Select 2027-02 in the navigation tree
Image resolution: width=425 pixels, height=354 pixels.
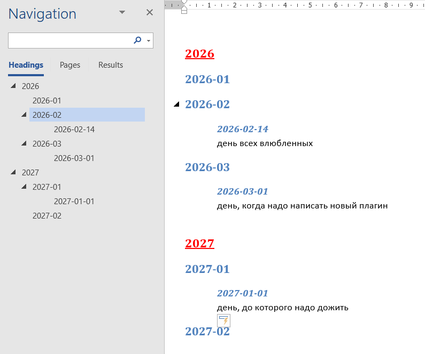click(x=47, y=216)
